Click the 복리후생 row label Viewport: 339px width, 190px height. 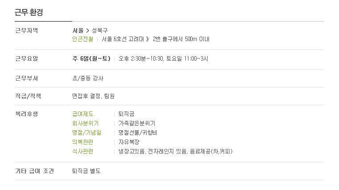click(x=27, y=114)
